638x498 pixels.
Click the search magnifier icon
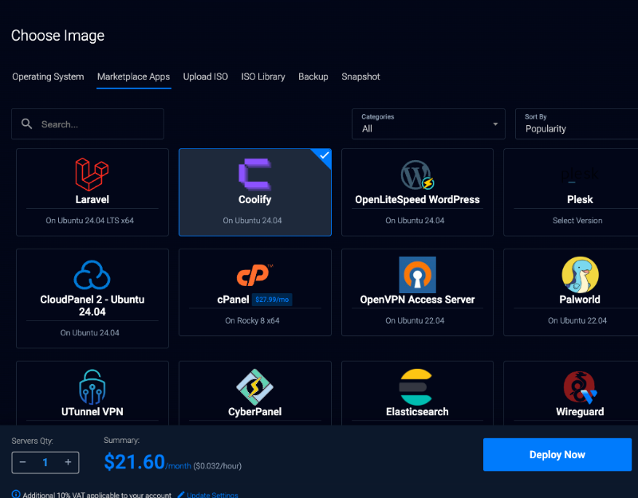point(27,124)
